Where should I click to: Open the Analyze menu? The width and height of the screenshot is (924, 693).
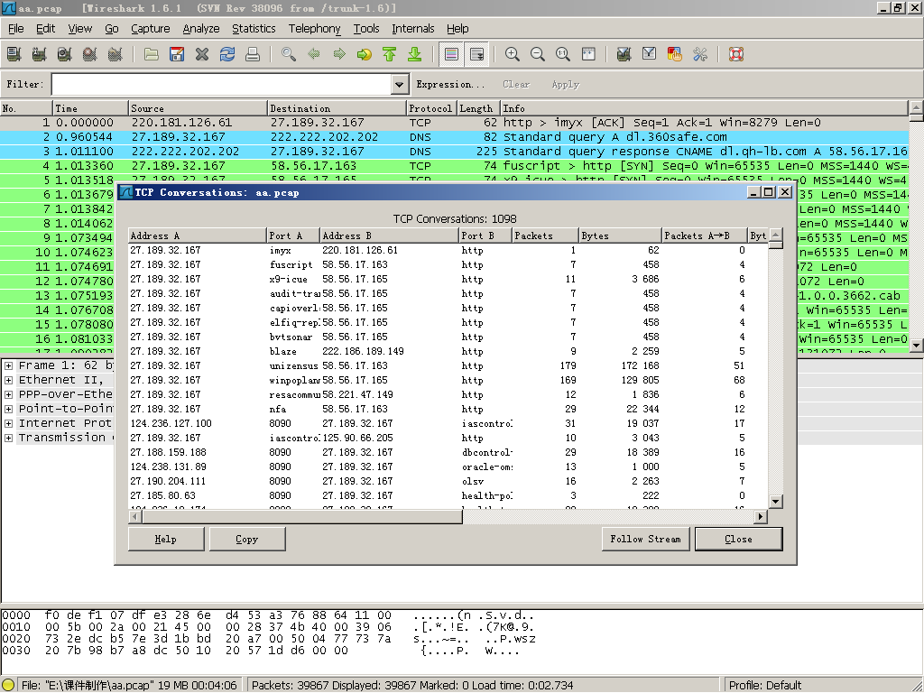[201, 28]
